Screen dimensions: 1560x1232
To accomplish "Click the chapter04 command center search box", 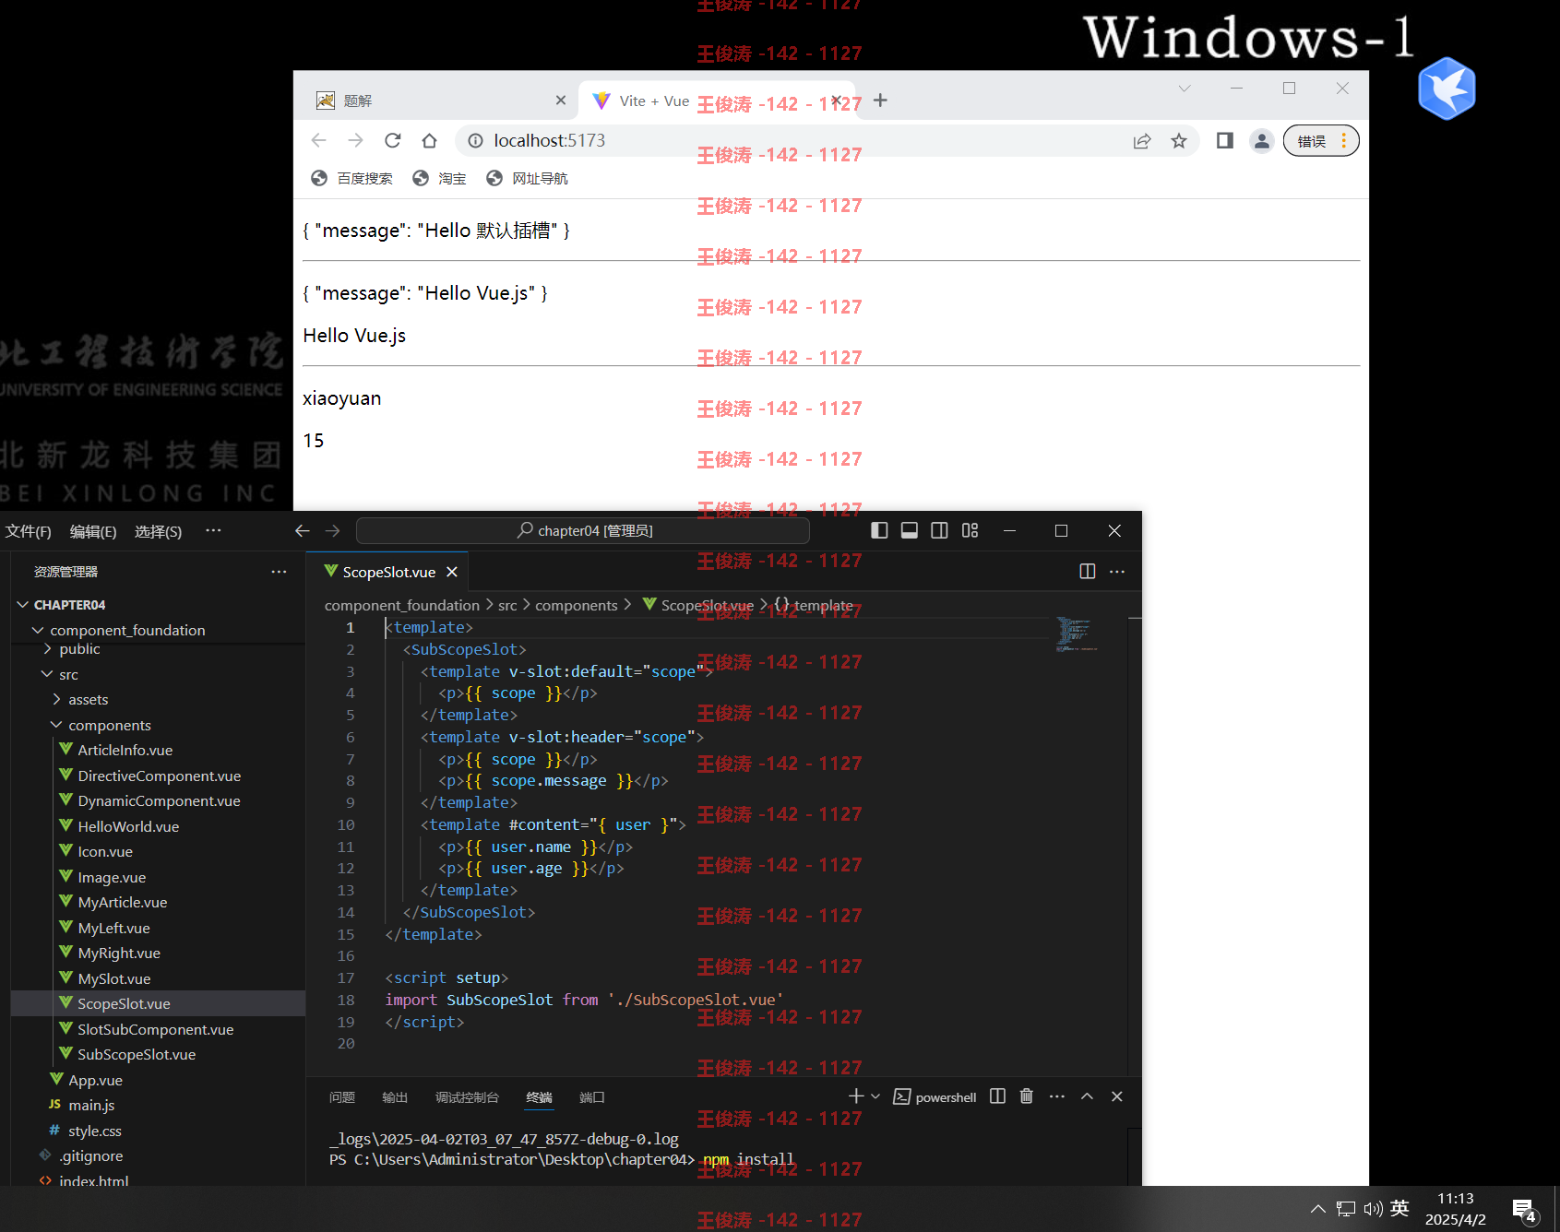I will click(583, 530).
